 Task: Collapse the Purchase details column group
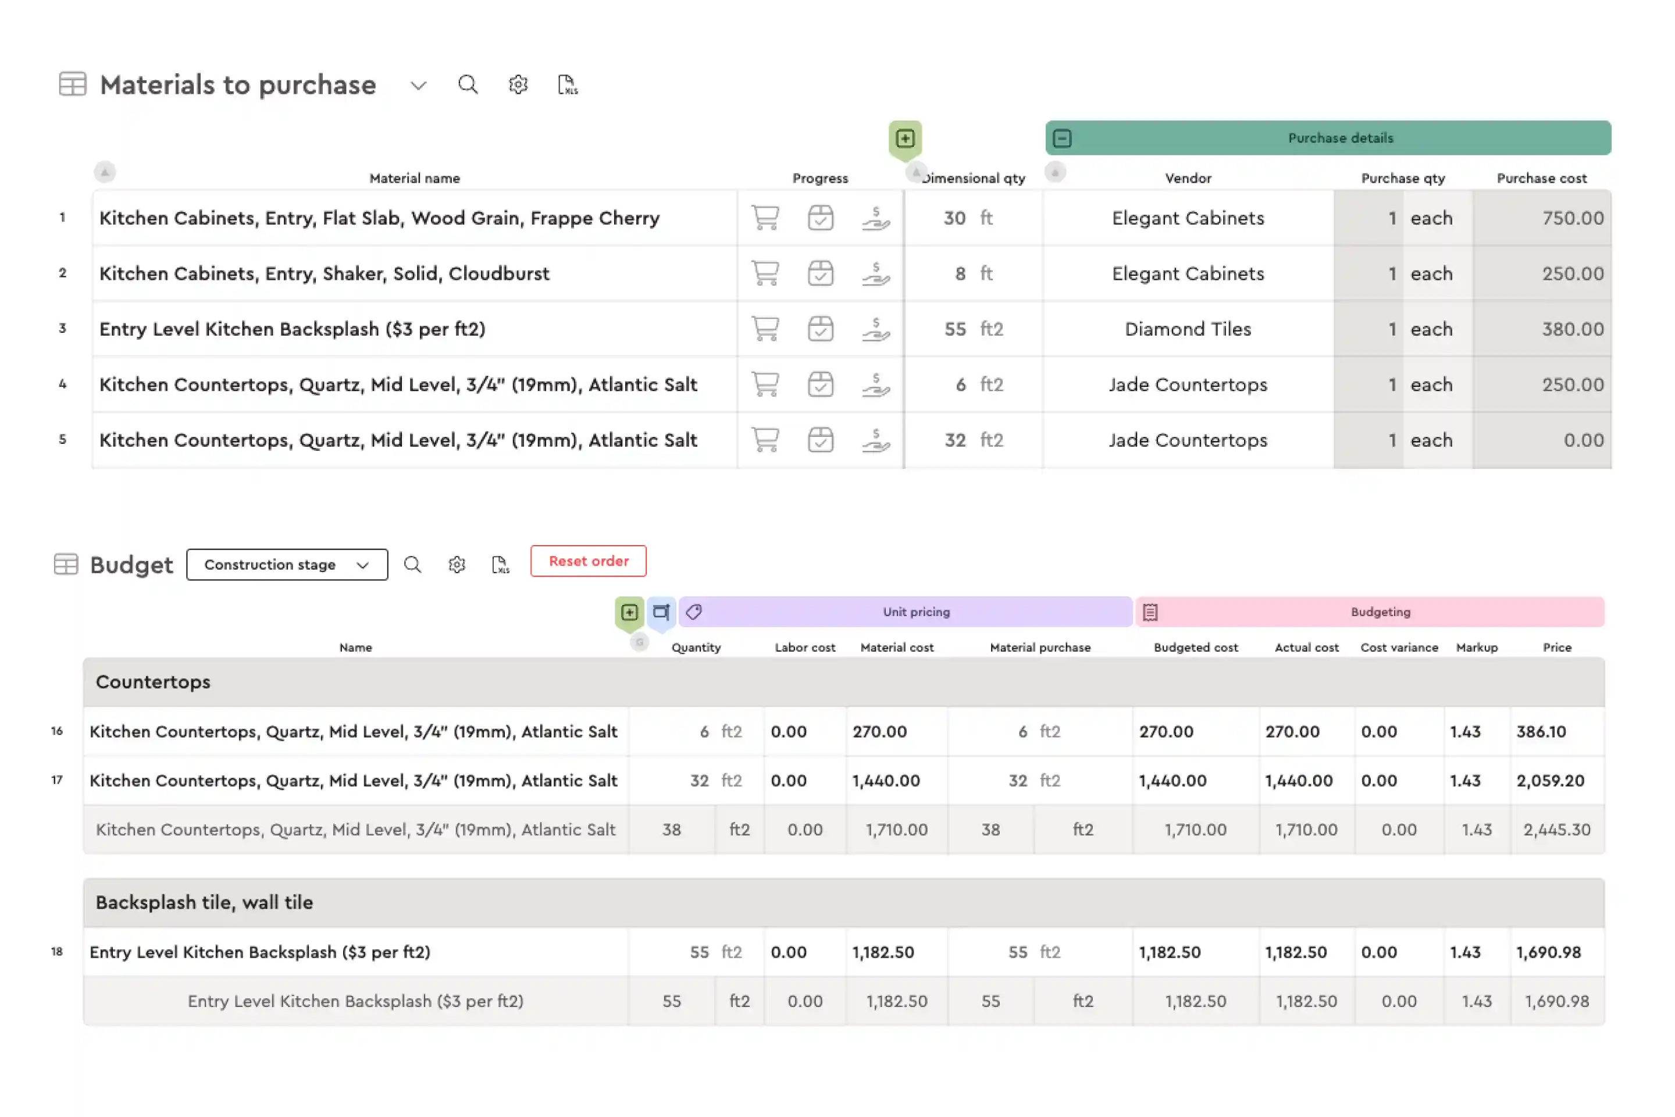pyautogui.click(x=1062, y=138)
